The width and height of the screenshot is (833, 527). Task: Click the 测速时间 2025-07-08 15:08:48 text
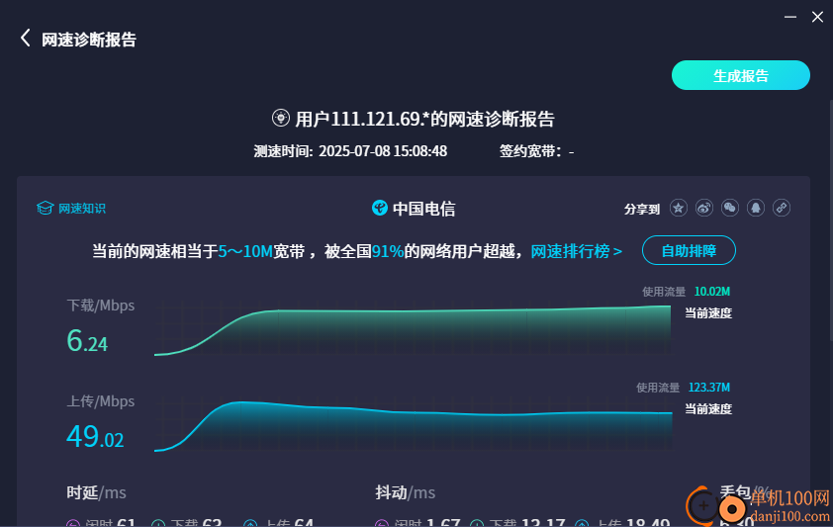(x=350, y=151)
